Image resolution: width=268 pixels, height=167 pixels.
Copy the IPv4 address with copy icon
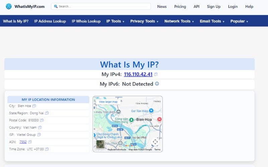point(156,74)
